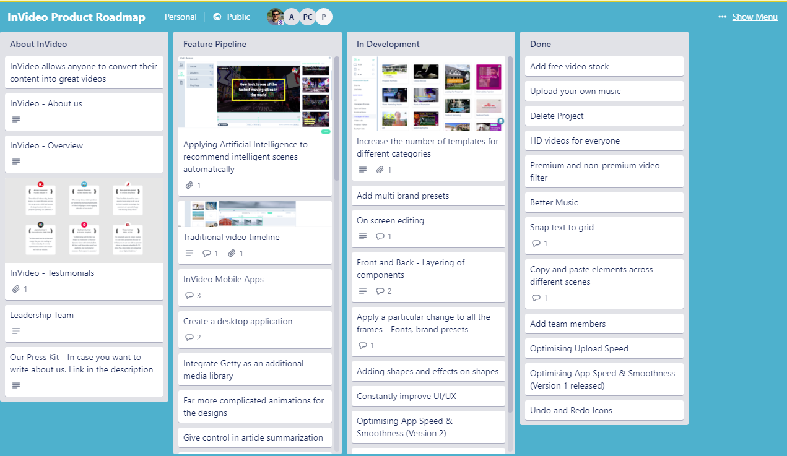Image resolution: width=787 pixels, height=456 pixels.
Task: Open the templates grid cover image
Action: pyautogui.click(x=428, y=93)
